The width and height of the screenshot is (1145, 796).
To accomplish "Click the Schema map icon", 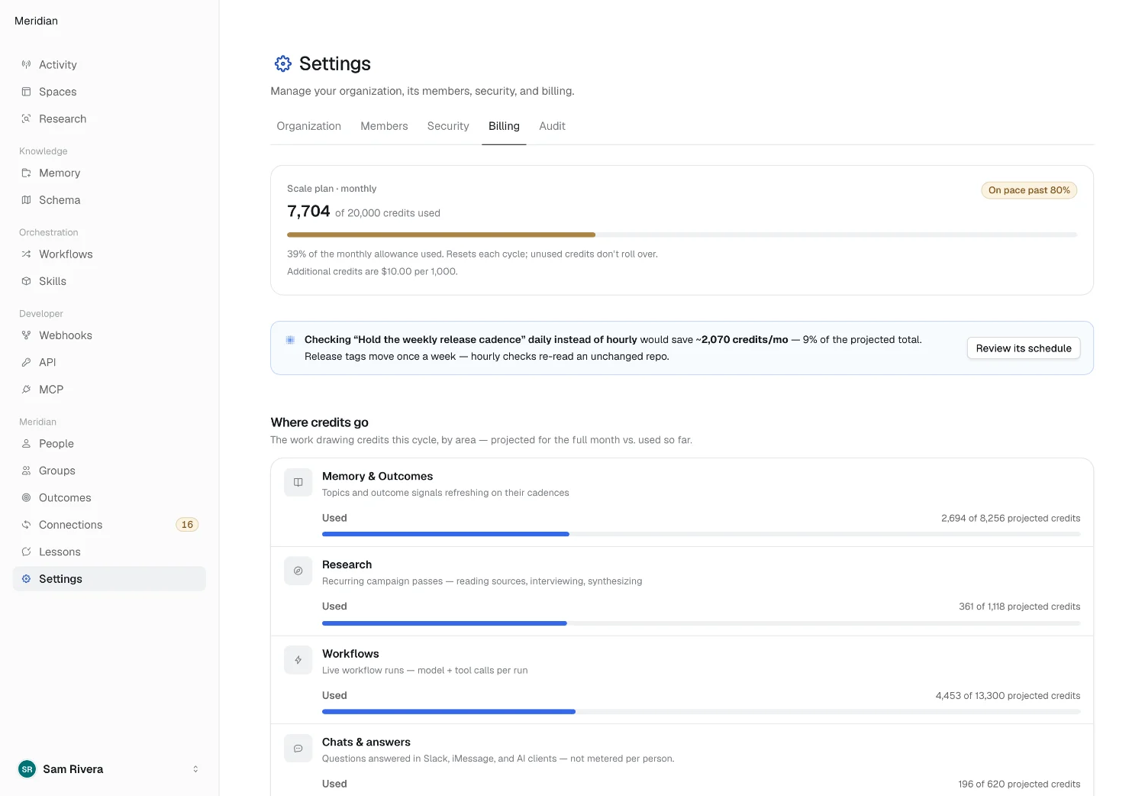I will [x=26, y=200].
